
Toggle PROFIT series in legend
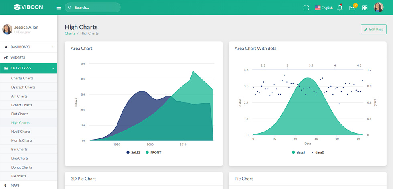pos(153,152)
